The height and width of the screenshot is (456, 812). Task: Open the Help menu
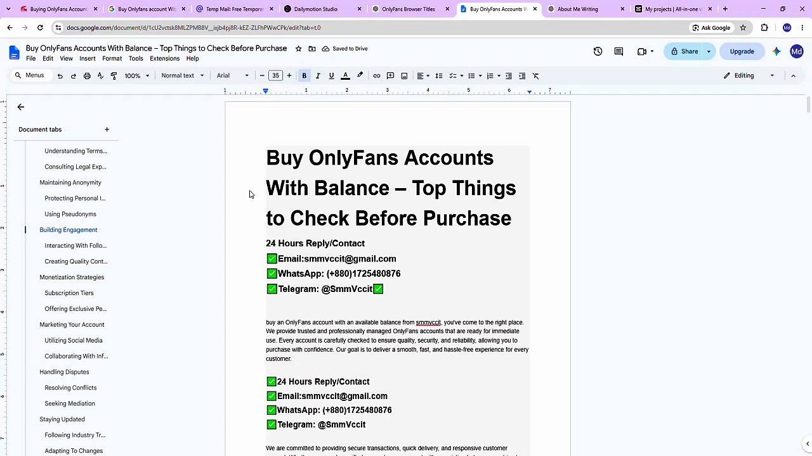192,58
